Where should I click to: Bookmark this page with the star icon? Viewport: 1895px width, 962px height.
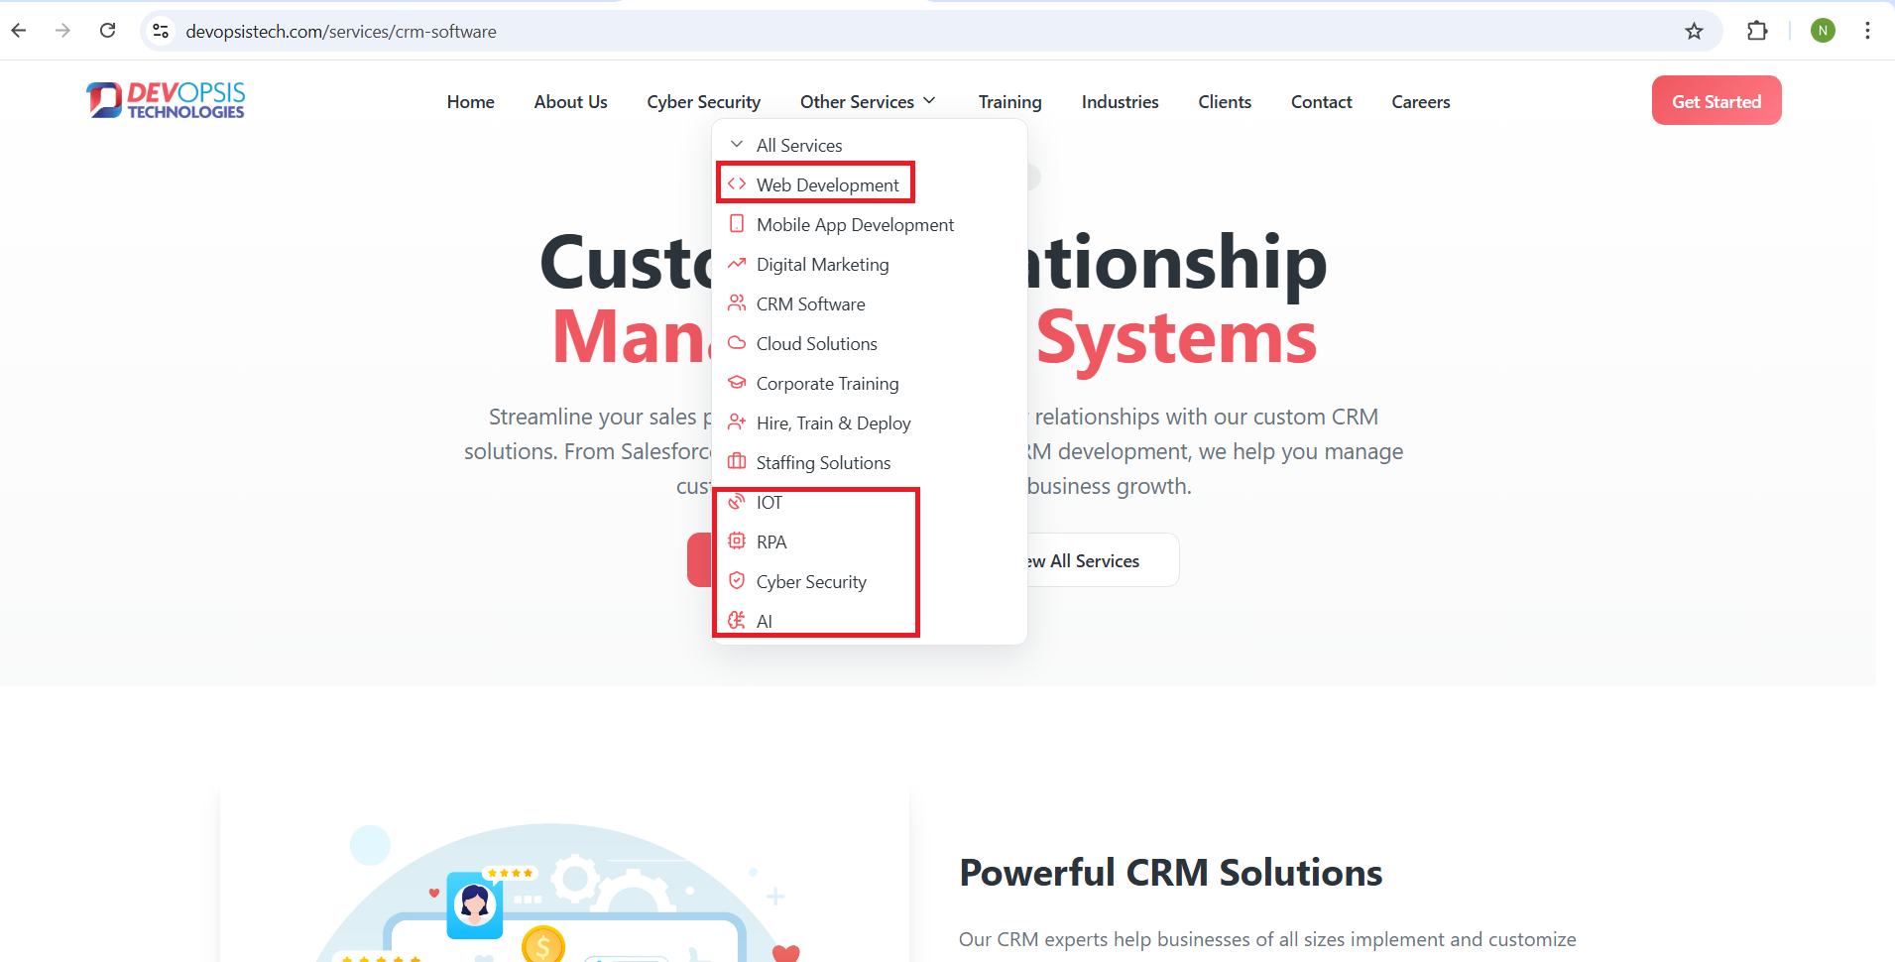pyautogui.click(x=1694, y=31)
